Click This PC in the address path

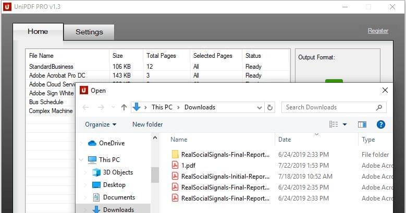[162, 107]
